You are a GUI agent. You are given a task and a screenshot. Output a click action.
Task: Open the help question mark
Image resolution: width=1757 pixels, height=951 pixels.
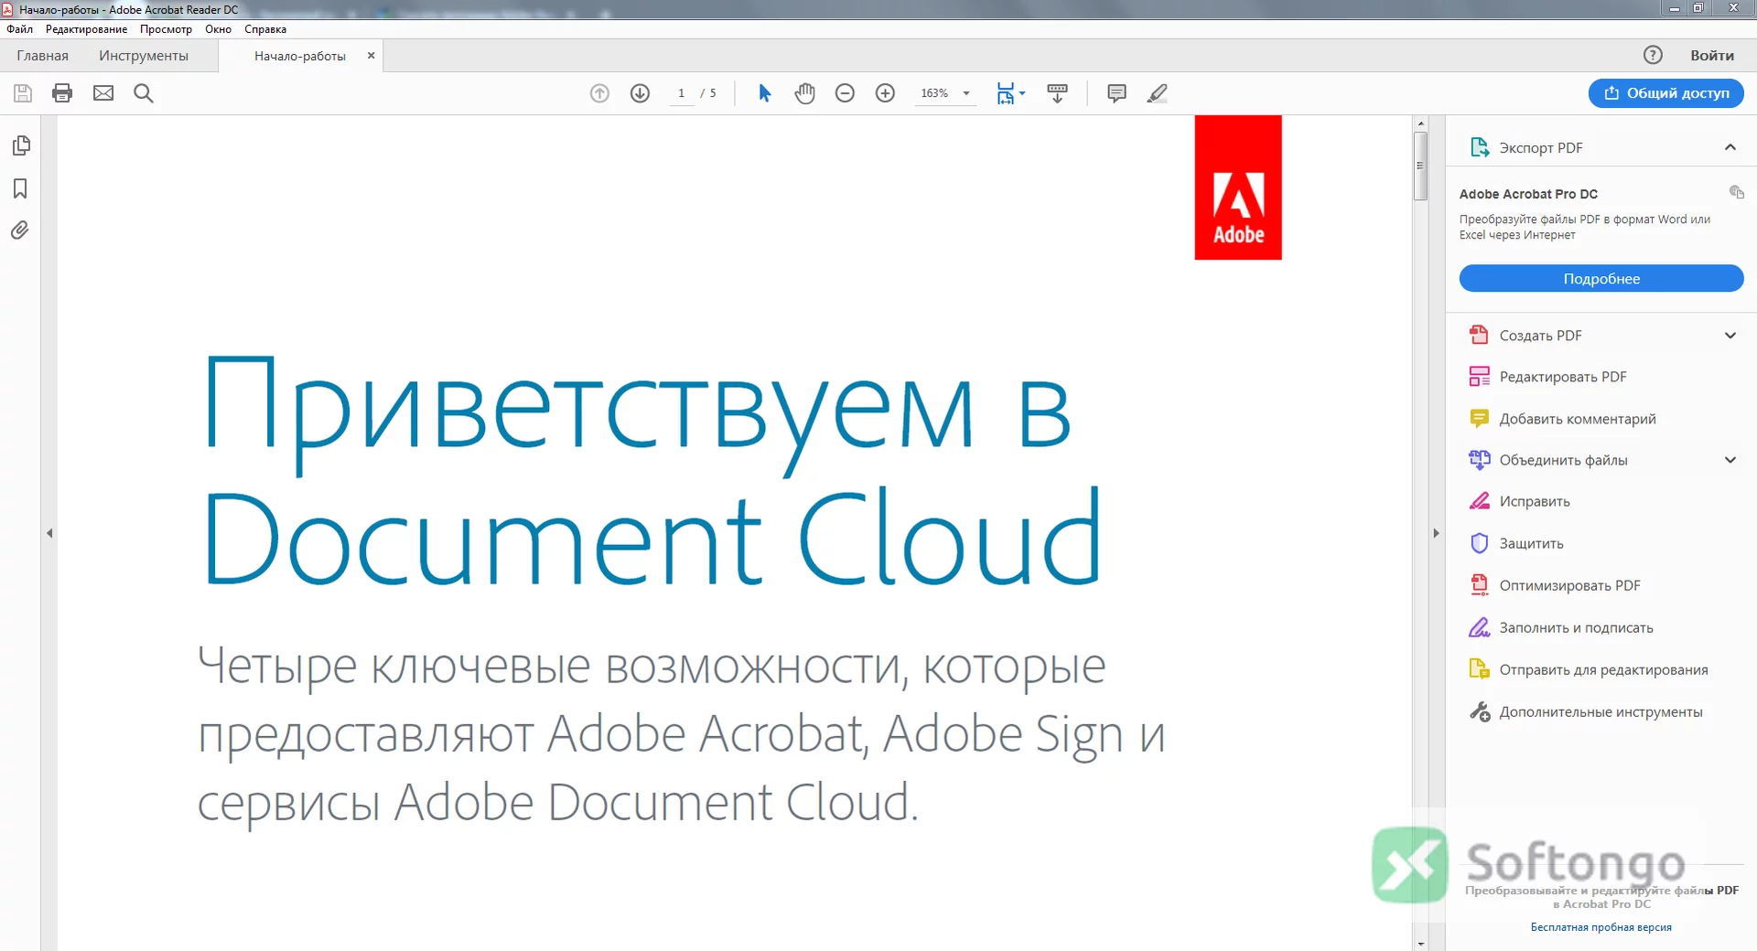(x=1653, y=55)
